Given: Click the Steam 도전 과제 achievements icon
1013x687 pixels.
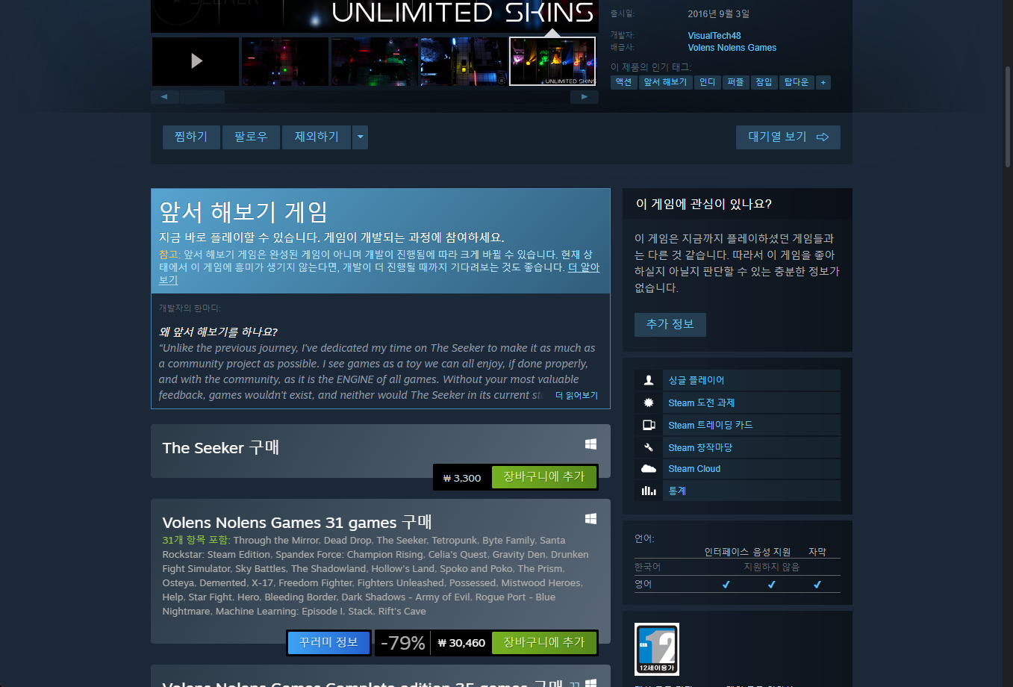Looking at the screenshot, I should click(649, 402).
